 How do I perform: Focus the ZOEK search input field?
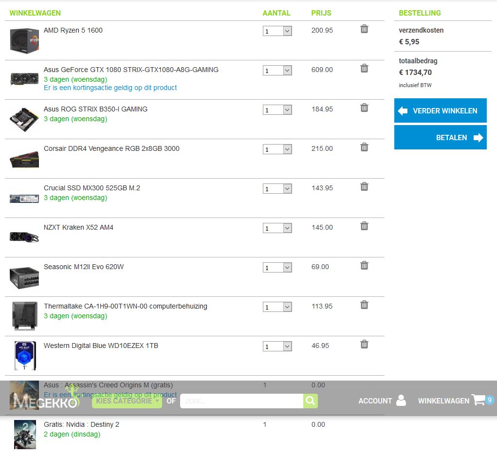click(241, 401)
